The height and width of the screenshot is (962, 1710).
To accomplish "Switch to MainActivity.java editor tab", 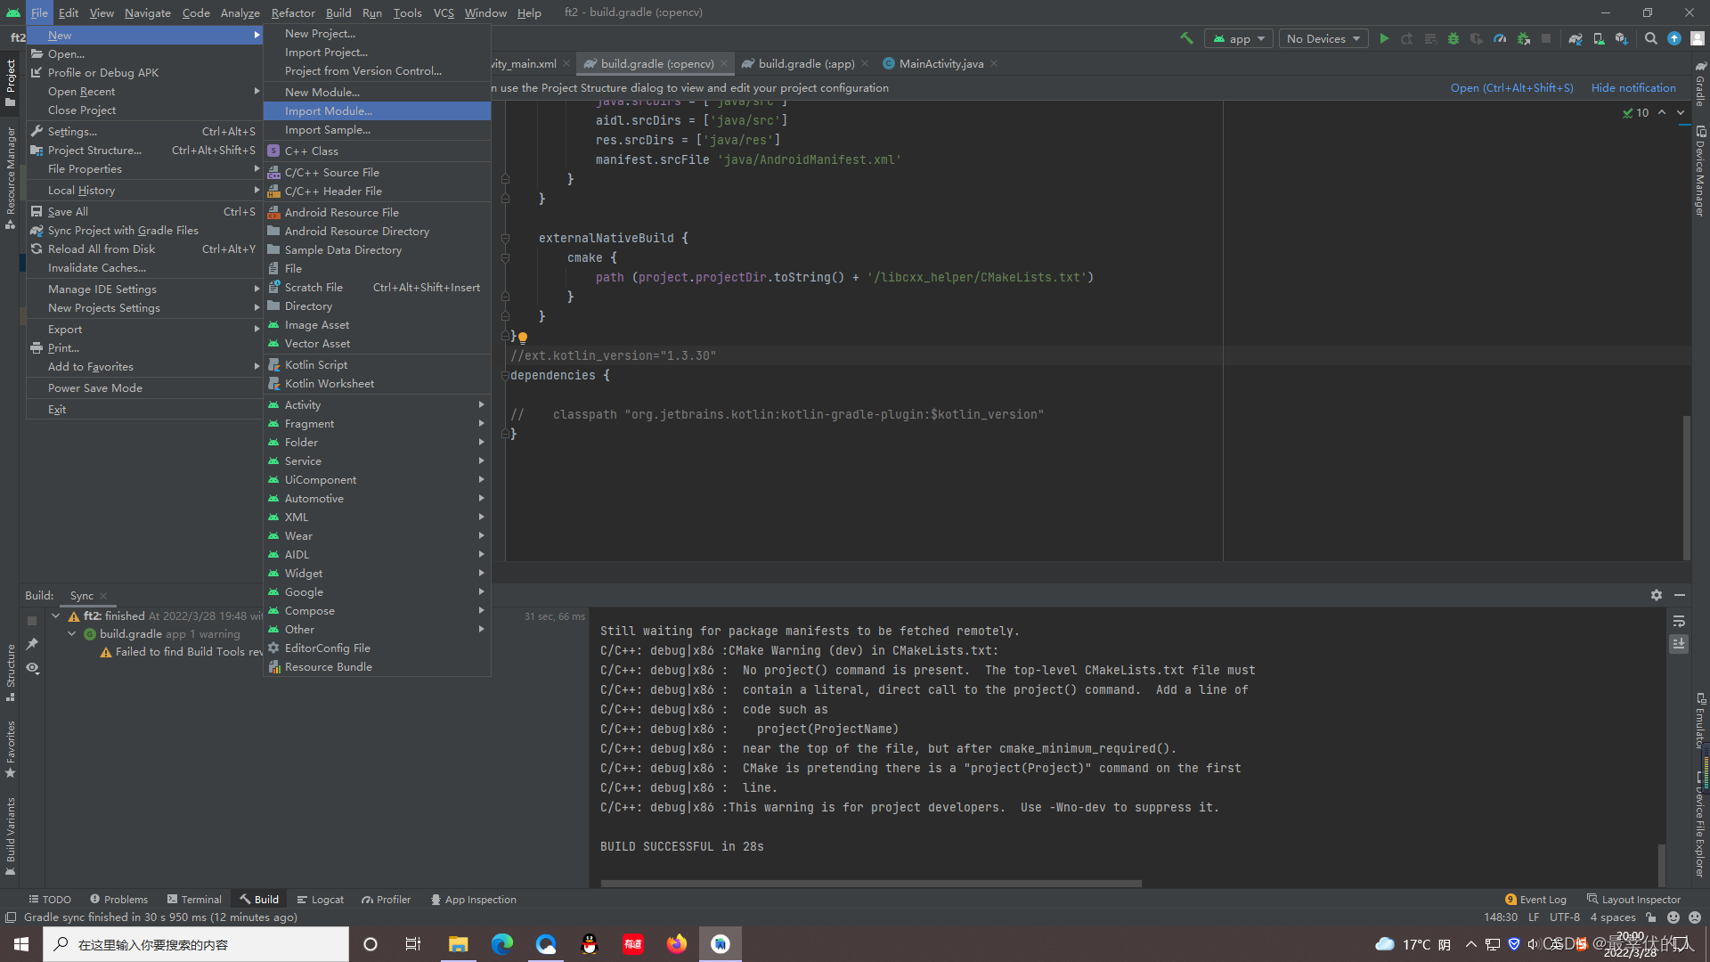I will [940, 63].
